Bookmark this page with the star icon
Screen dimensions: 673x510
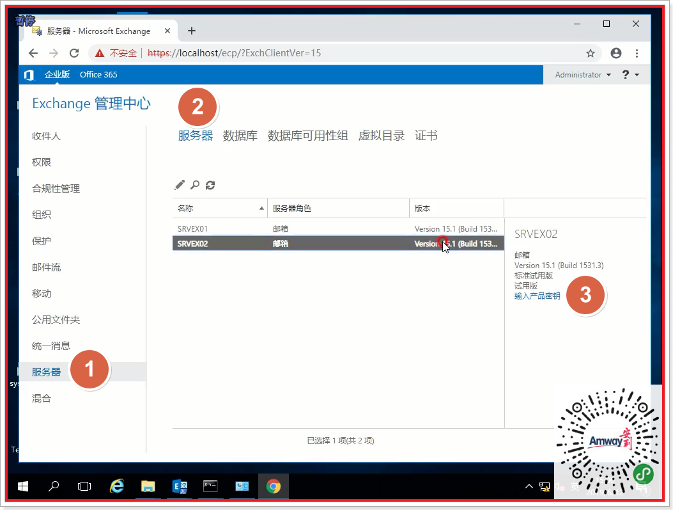(x=591, y=53)
